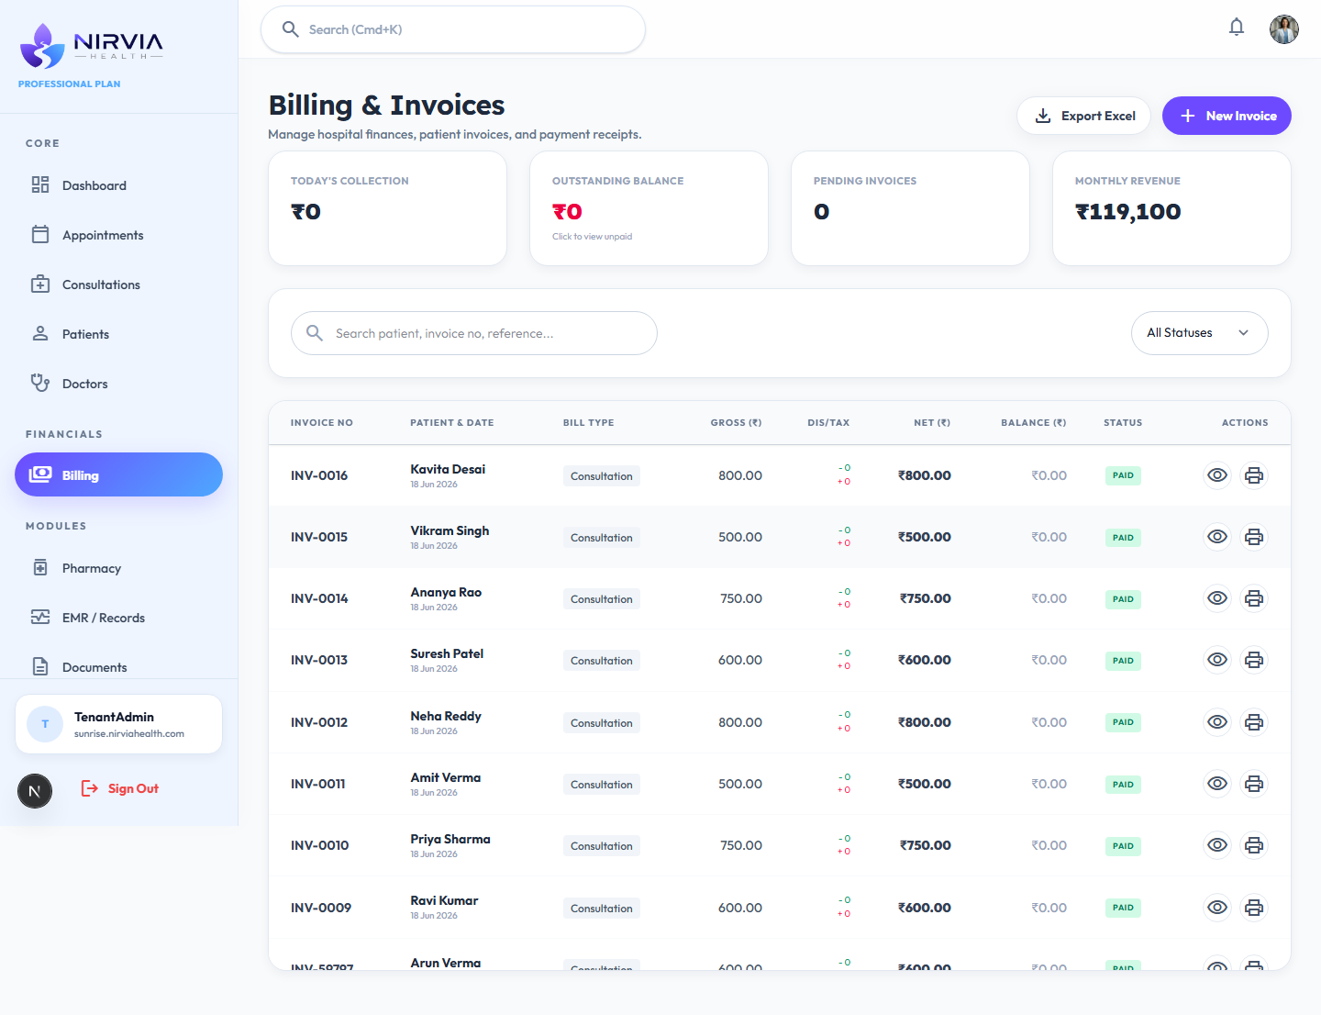This screenshot has height=1015, width=1321.
Task: Open EMR / Records module
Action: 118,618
